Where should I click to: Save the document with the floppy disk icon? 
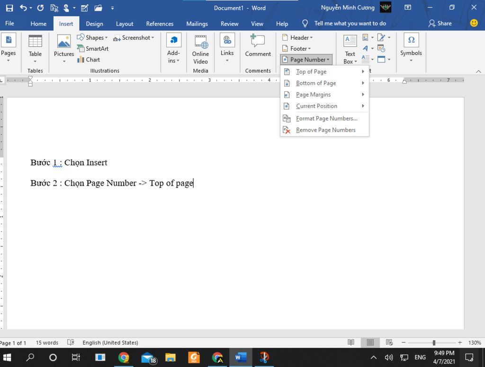(9, 8)
